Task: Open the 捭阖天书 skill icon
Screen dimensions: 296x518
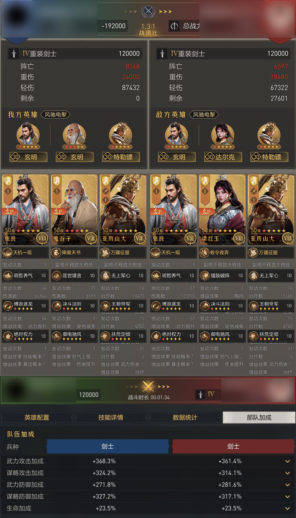Action: click(56, 252)
